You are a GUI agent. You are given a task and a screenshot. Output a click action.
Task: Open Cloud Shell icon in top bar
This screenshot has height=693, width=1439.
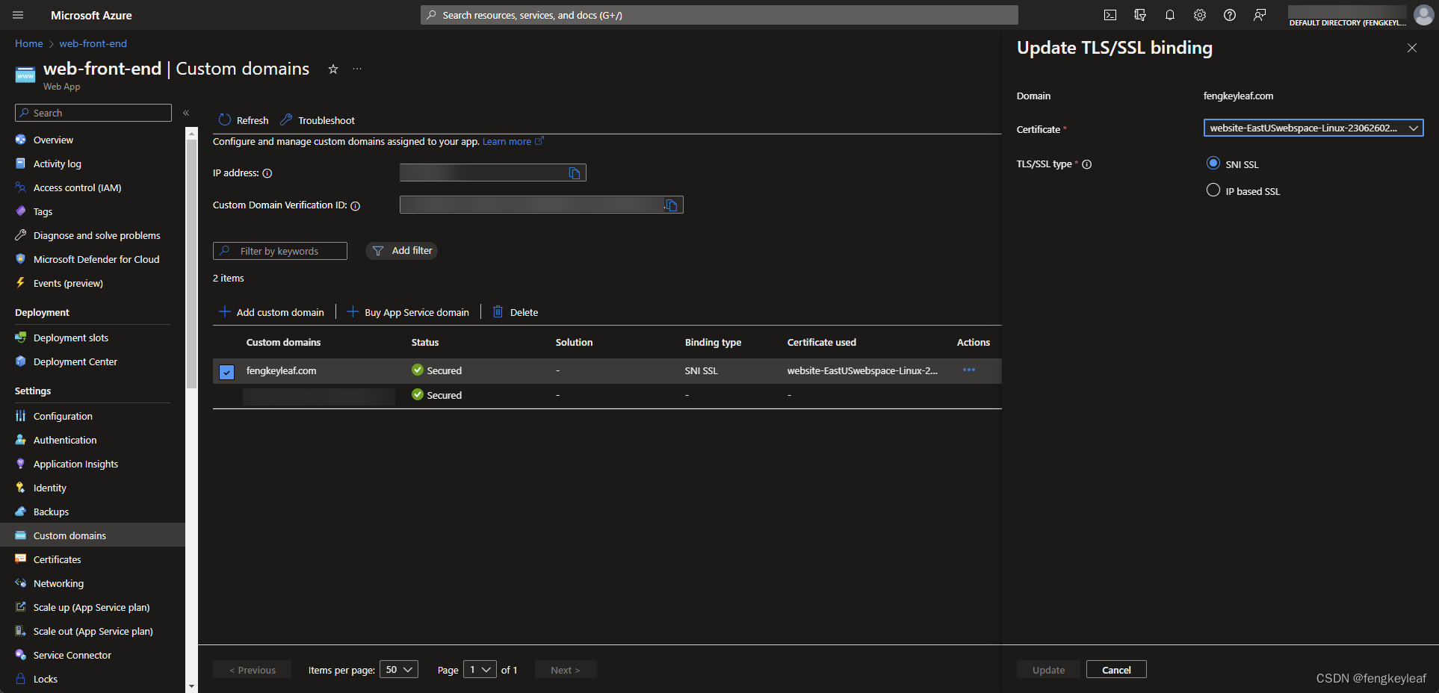(x=1110, y=15)
